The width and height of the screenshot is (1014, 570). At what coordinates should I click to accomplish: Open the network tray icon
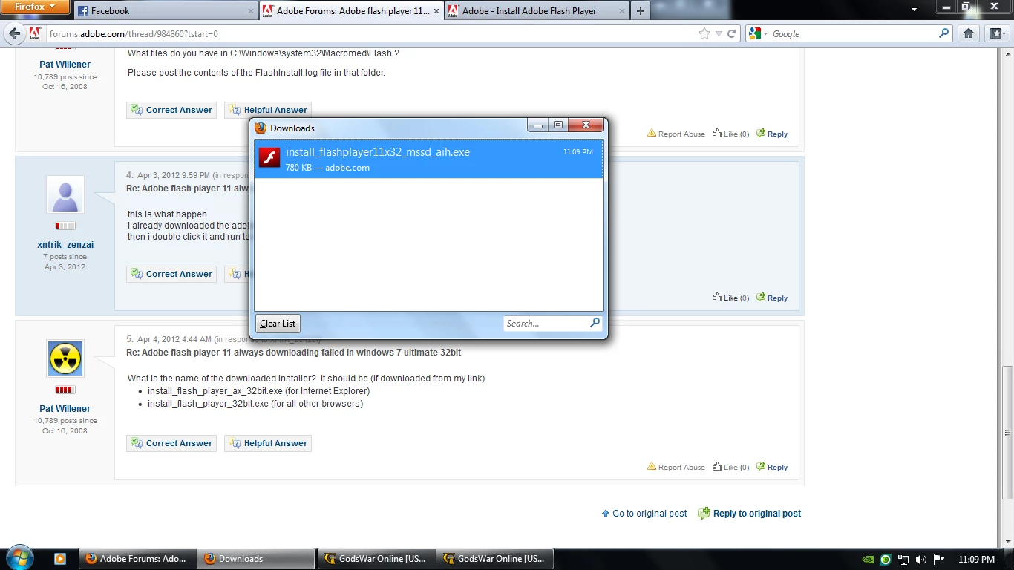pyautogui.click(x=903, y=560)
